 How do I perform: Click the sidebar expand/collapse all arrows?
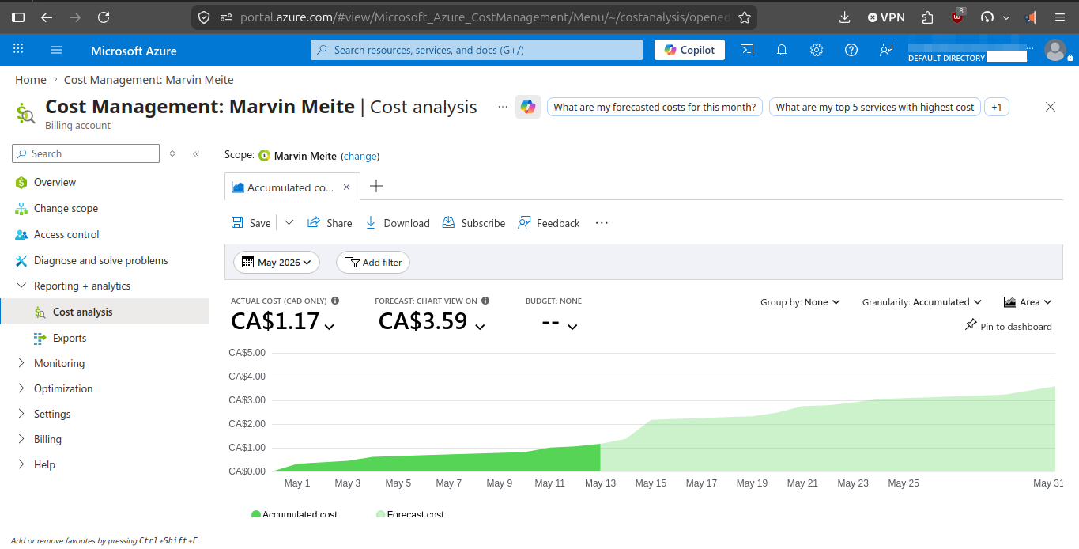pyautogui.click(x=172, y=153)
